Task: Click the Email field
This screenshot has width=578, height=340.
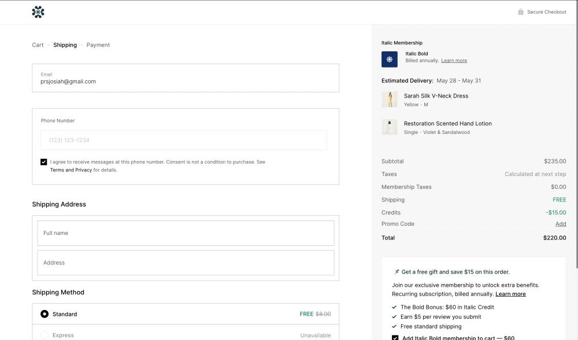Action: pyautogui.click(x=186, y=78)
